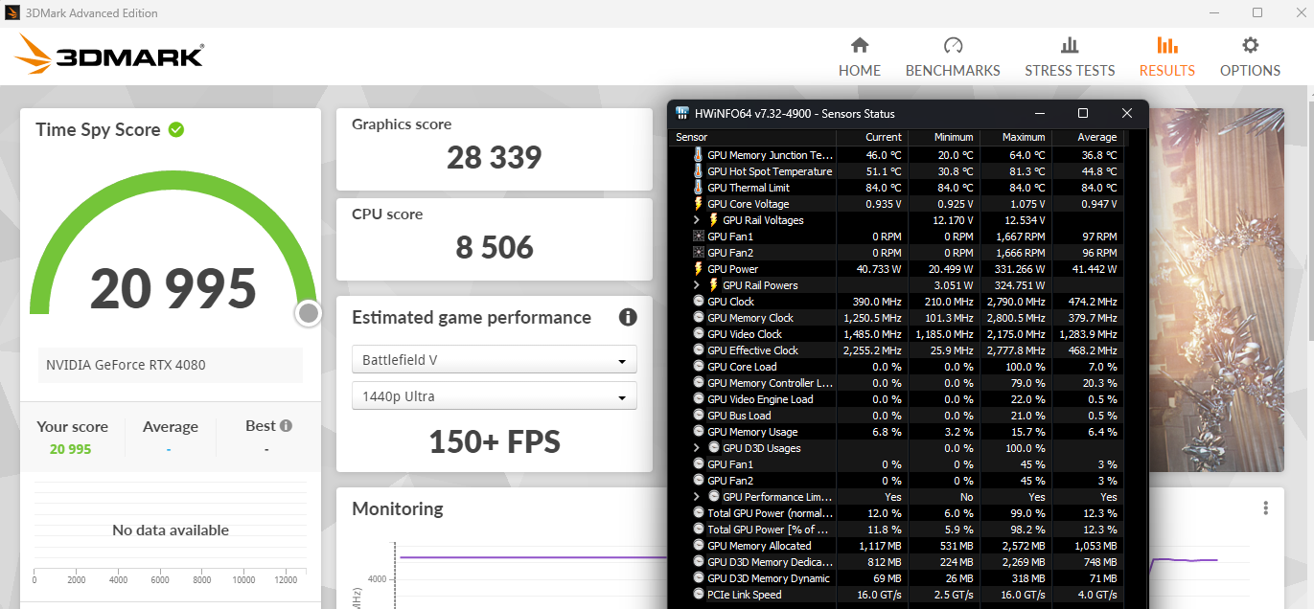Click the Graphics score value 28 339
The height and width of the screenshot is (609, 1314).
click(495, 157)
